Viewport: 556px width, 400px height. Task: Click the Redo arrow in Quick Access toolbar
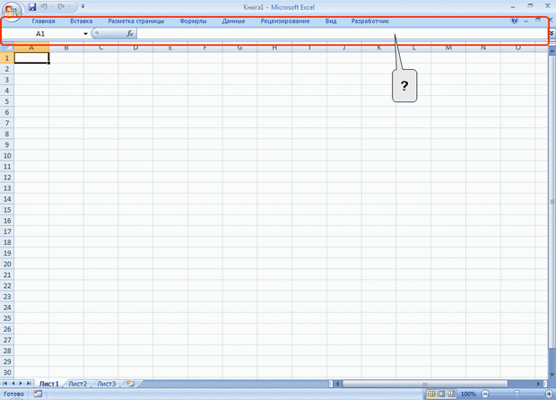tap(61, 7)
